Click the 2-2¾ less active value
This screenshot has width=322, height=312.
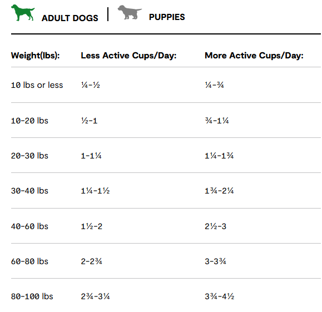point(91,261)
